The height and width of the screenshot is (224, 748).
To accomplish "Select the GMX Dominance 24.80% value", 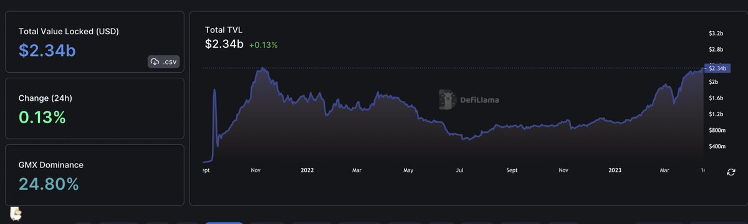I will (49, 184).
